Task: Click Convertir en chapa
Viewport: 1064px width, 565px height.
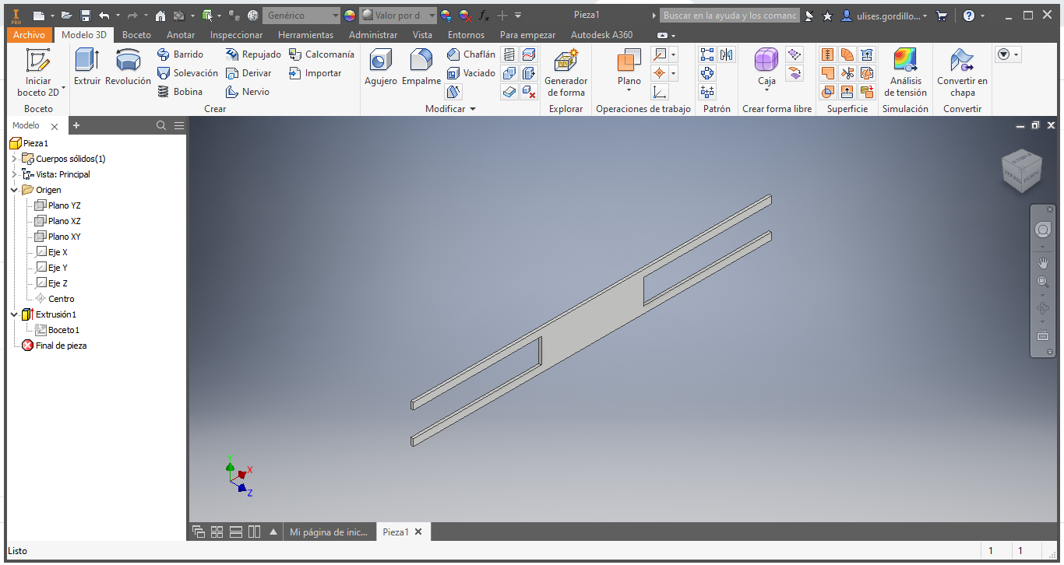Action: tap(962, 73)
